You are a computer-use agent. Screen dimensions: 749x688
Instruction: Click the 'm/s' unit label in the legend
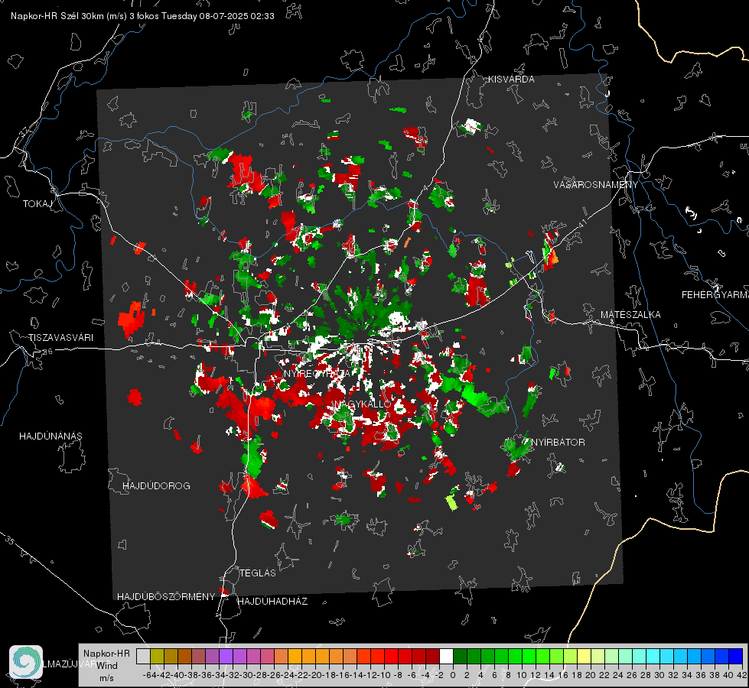coord(106,678)
